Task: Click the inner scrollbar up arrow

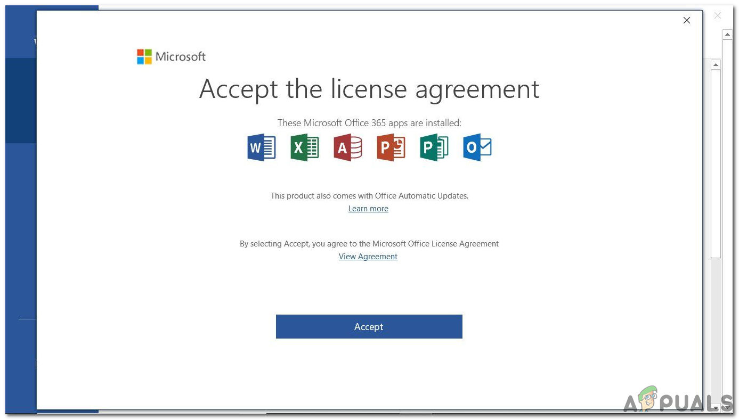Action: click(717, 64)
